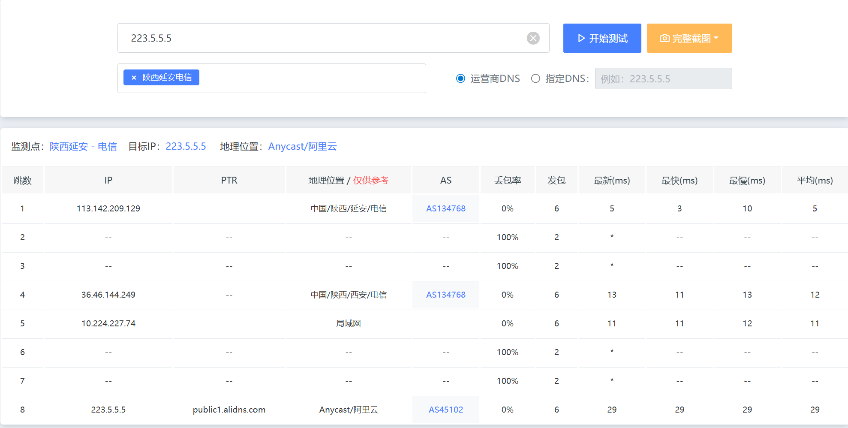Open the Anycast/阿里云 geolocation link
Viewport: 848px width, 428px height.
click(303, 146)
